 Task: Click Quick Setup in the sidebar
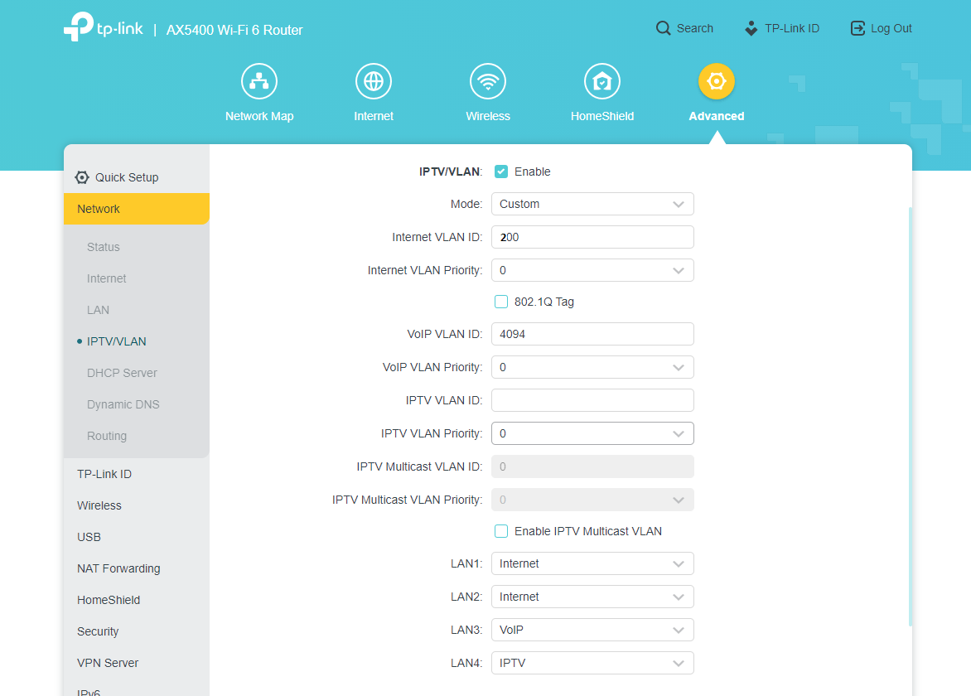tap(126, 177)
